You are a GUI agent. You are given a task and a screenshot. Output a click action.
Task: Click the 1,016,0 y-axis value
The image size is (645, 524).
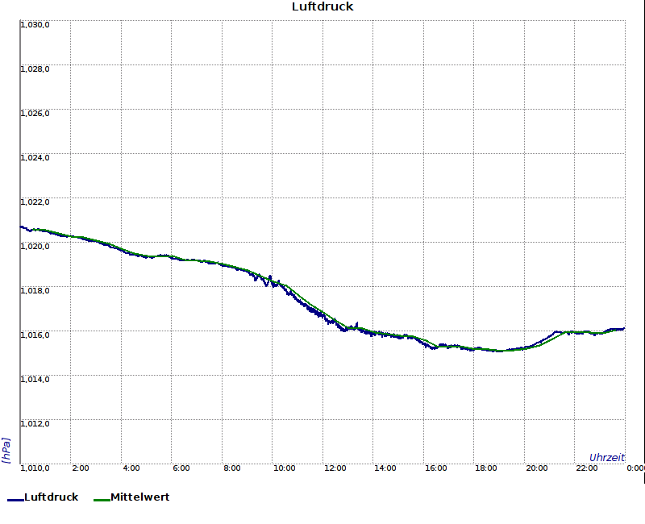(35, 335)
